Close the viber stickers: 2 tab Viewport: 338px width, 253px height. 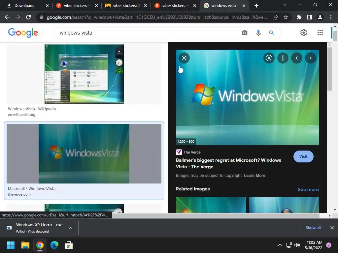click(146, 6)
